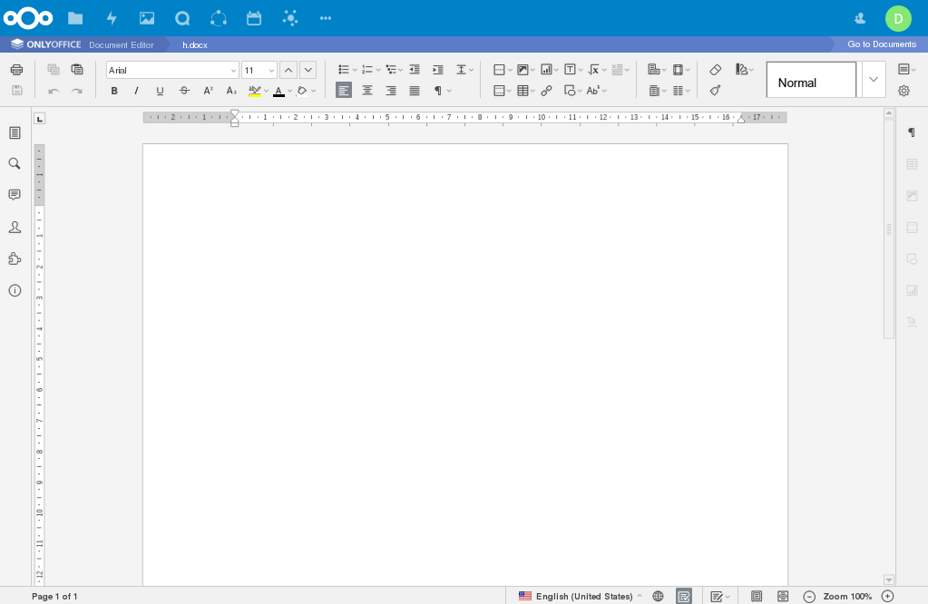This screenshot has height=604, width=928.
Task: Decrement the font size
Action: 308,70
